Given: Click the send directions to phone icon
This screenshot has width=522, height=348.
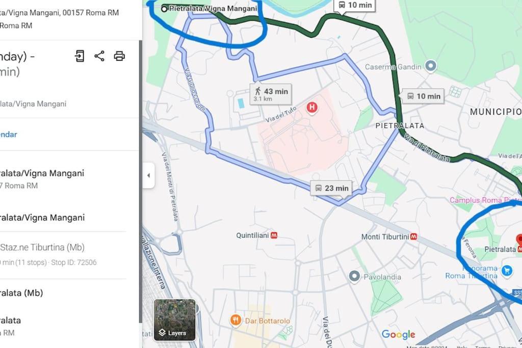Looking at the screenshot, I should pyautogui.click(x=80, y=56).
